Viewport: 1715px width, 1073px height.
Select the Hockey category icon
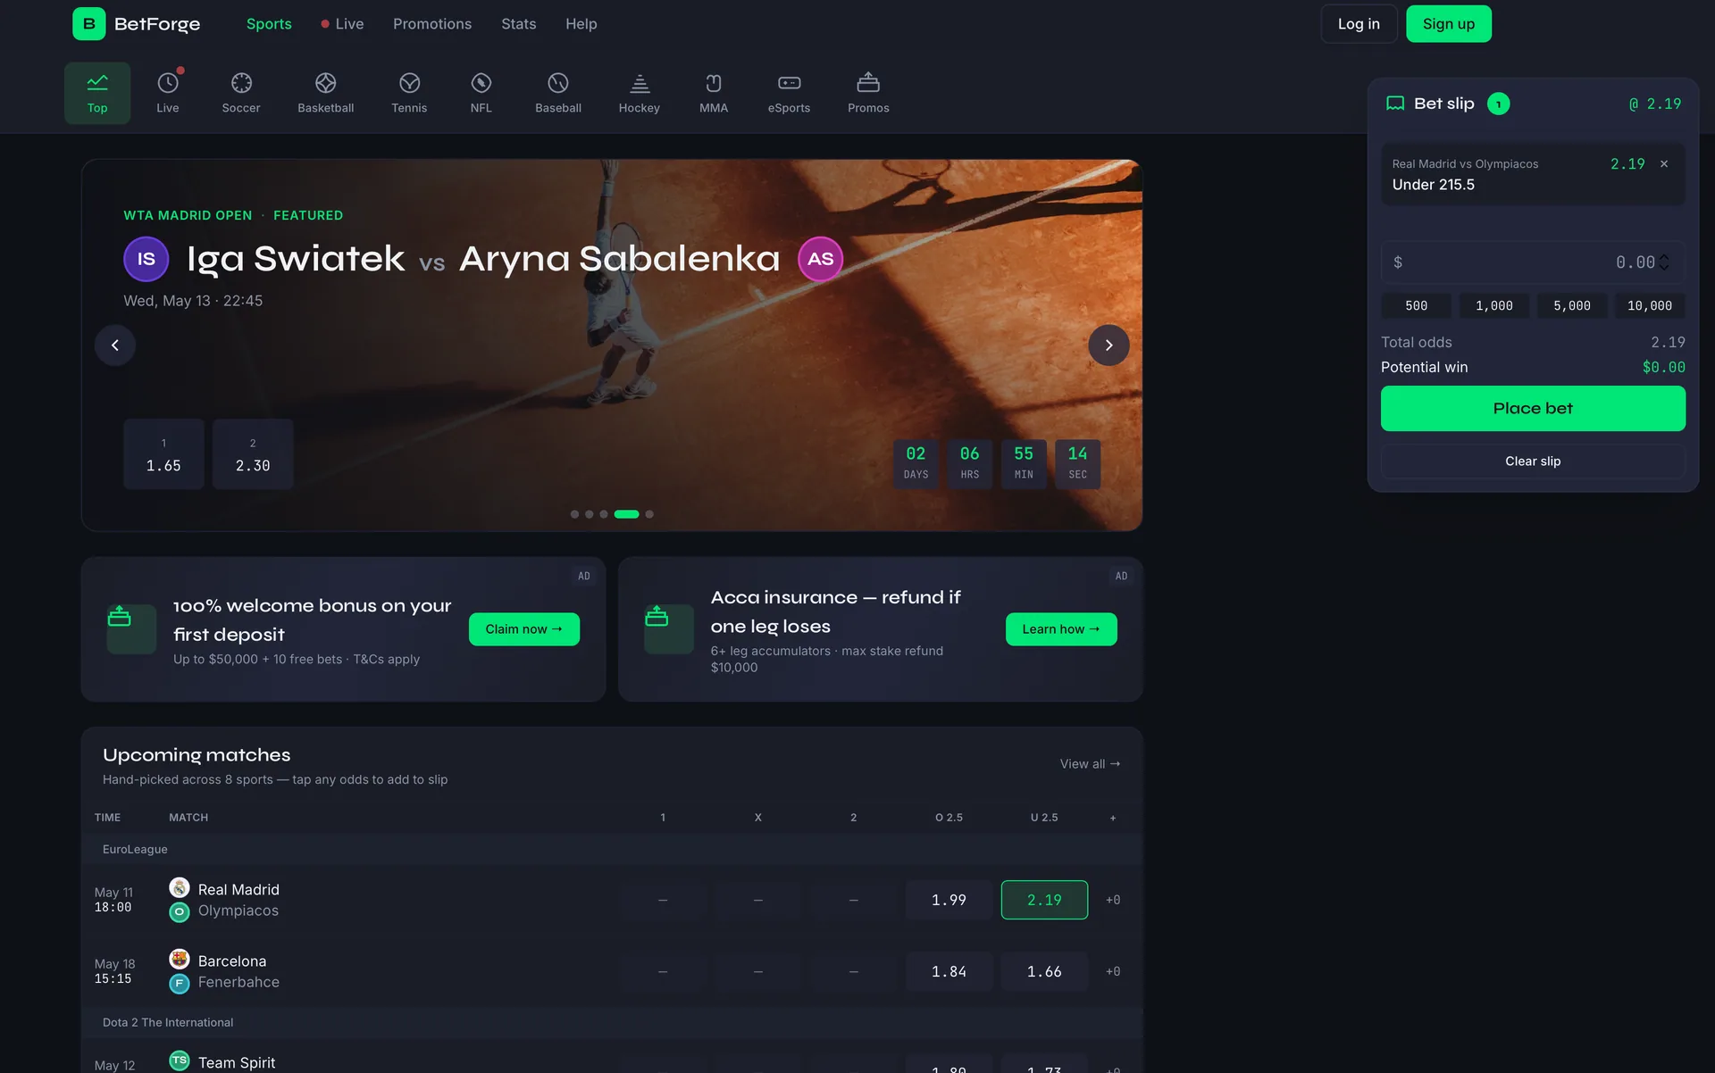click(640, 83)
